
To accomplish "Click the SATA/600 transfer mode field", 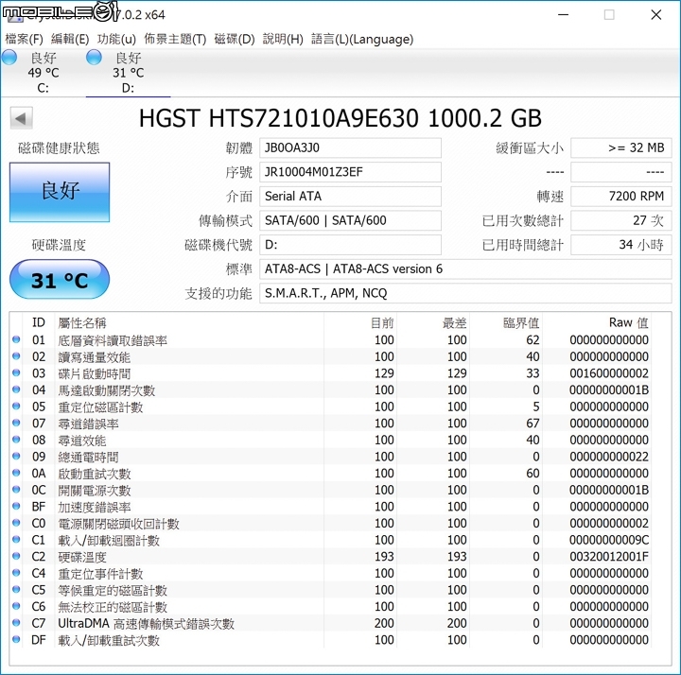I will (x=350, y=220).
